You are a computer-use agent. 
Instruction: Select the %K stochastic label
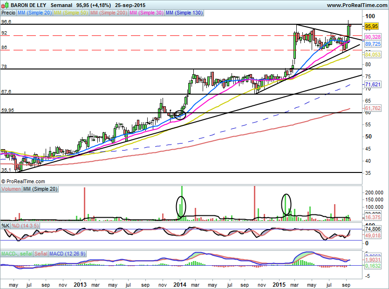(x=6, y=226)
